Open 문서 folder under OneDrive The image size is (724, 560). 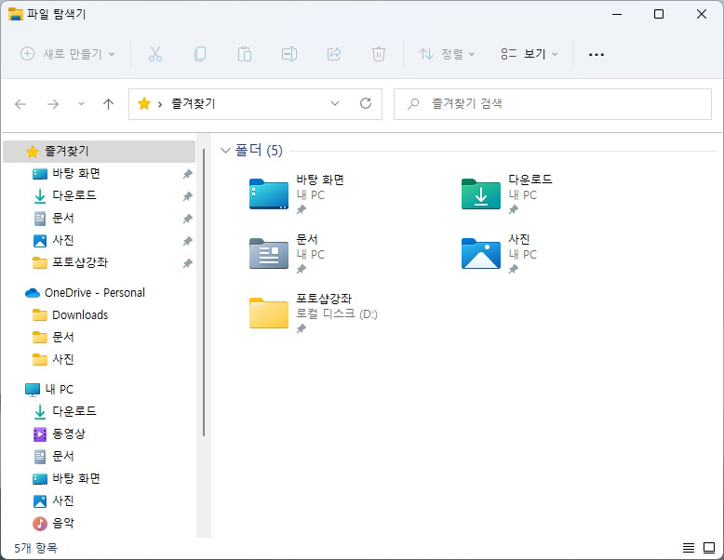(63, 337)
